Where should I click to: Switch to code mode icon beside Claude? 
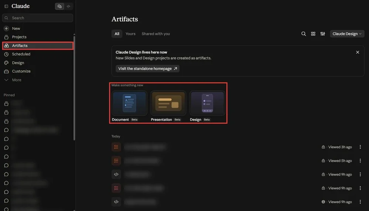point(69,6)
